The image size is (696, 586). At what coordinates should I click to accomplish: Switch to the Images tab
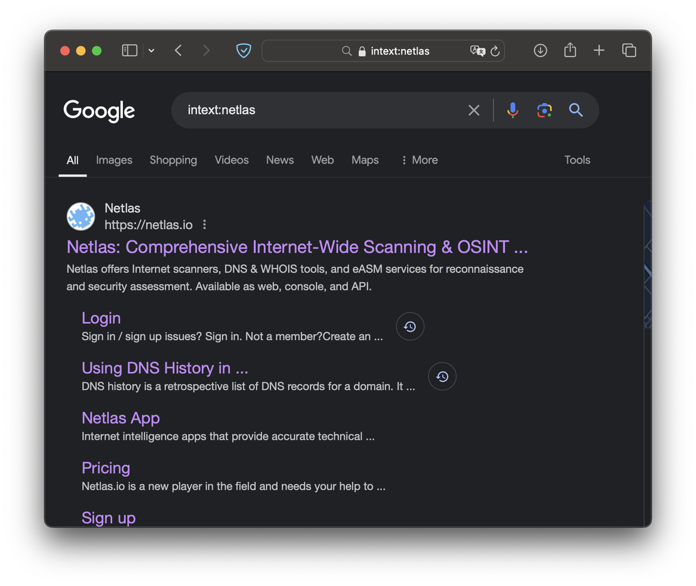pos(114,160)
